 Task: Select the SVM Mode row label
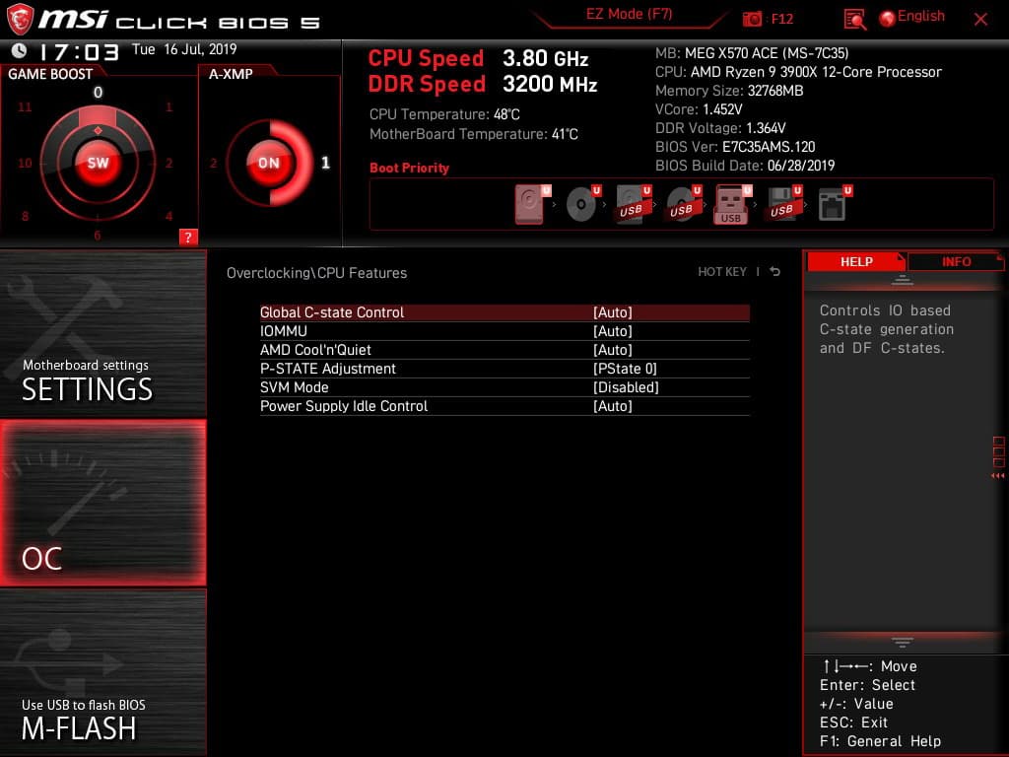coord(294,386)
